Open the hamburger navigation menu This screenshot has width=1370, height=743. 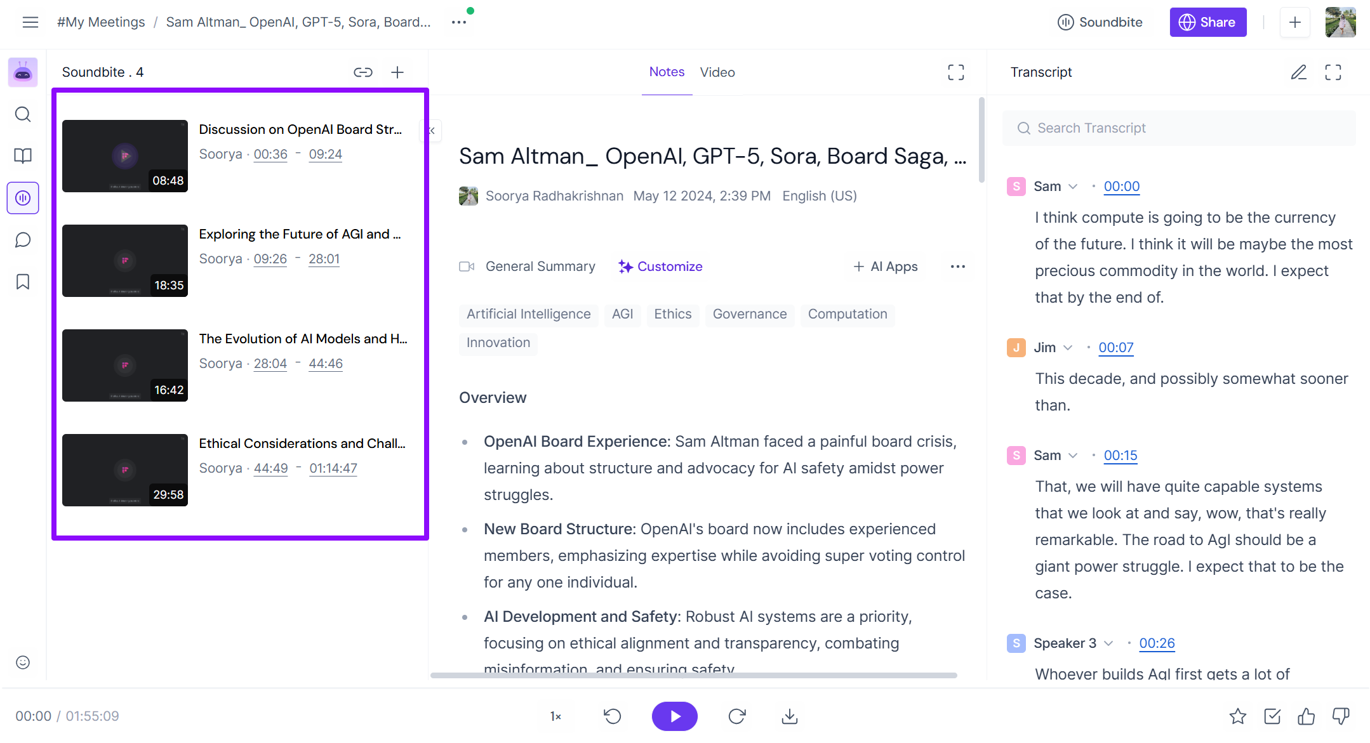coord(30,22)
